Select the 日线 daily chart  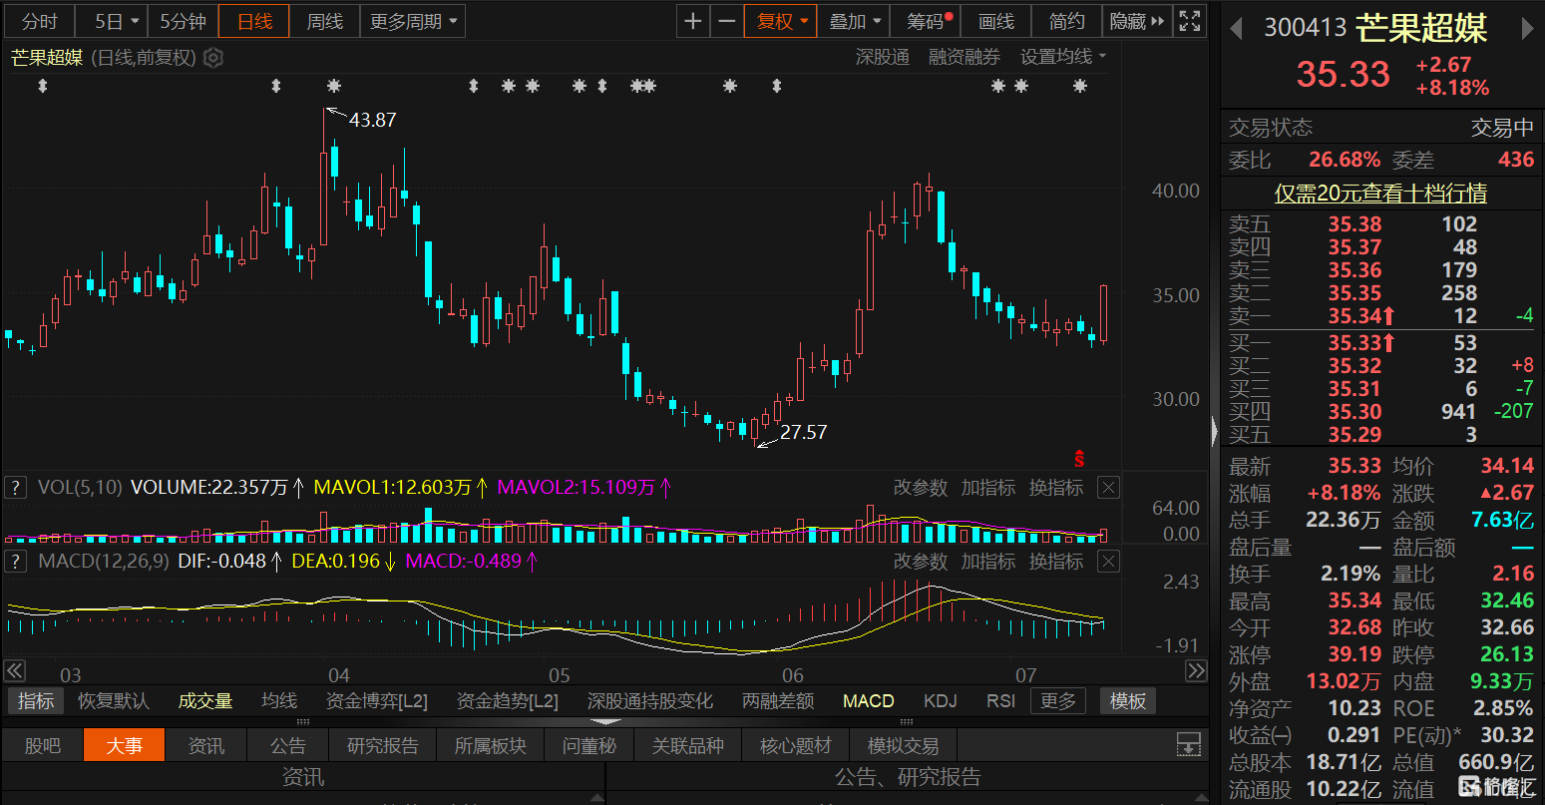[254, 21]
